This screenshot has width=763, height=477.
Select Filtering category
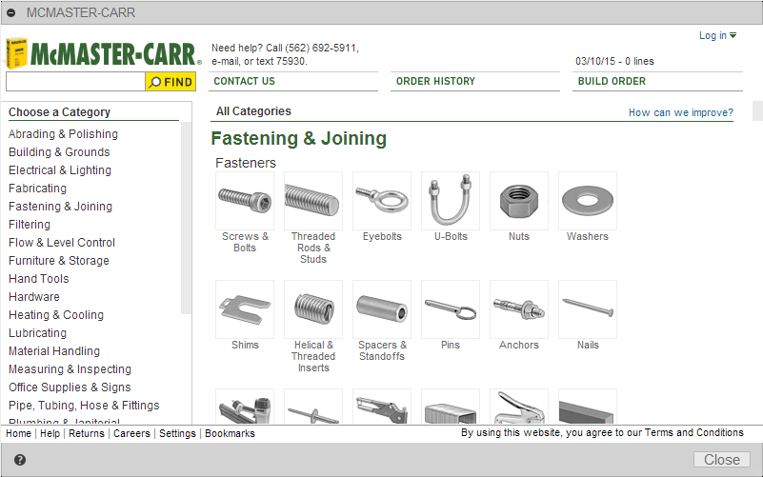point(30,225)
